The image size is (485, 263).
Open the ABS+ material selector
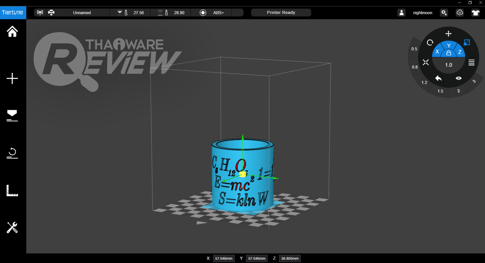click(219, 13)
